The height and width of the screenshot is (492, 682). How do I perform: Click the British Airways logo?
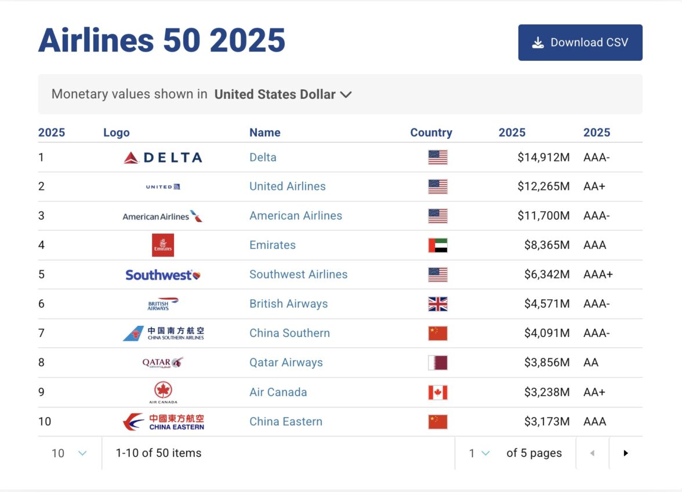pyautogui.click(x=163, y=304)
